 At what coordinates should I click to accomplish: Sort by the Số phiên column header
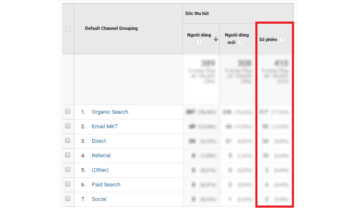[269, 39]
